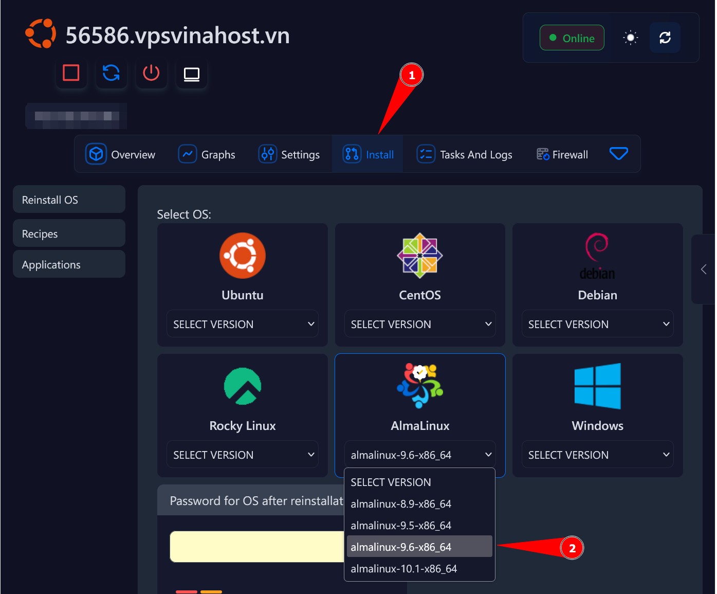717x594 pixels.
Task: Click the Debian logo icon
Action: [x=597, y=256]
